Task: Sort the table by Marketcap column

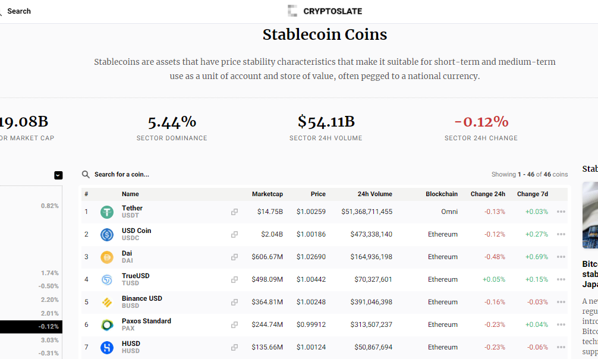Action: tap(267, 194)
